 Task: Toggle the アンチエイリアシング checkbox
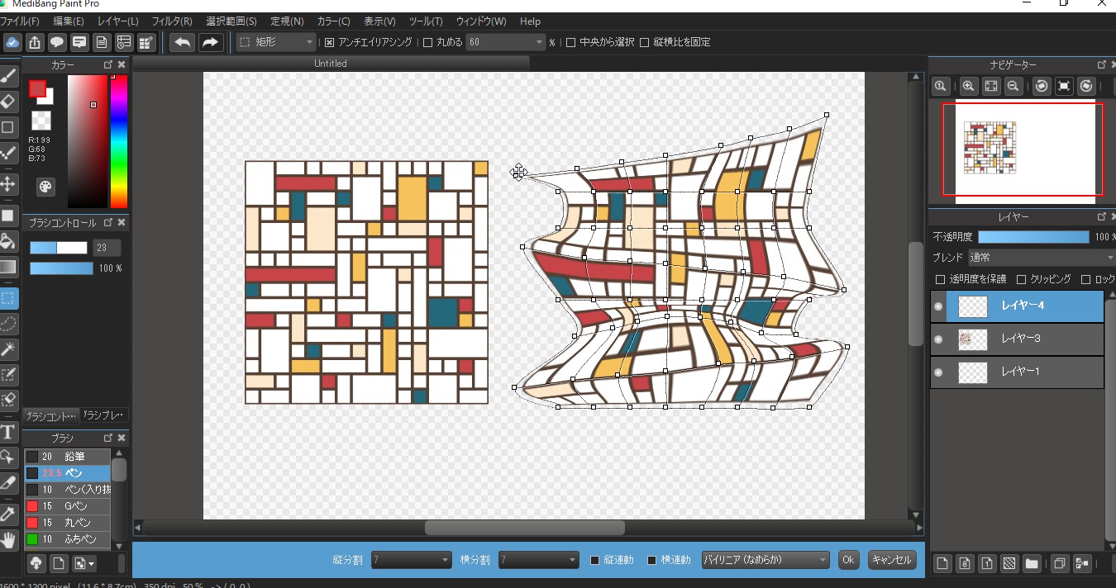coord(329,42)
